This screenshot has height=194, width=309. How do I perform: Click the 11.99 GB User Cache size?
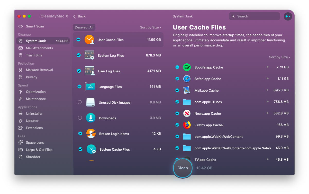(x=154, y=40)
